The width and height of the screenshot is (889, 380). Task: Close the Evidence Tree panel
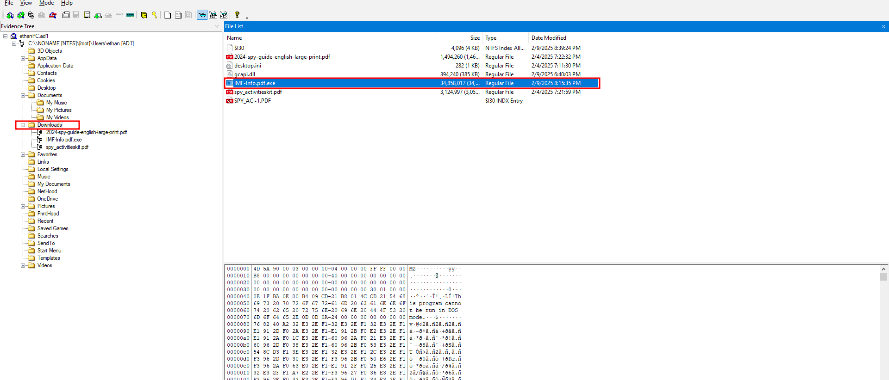tap(217, 27)
